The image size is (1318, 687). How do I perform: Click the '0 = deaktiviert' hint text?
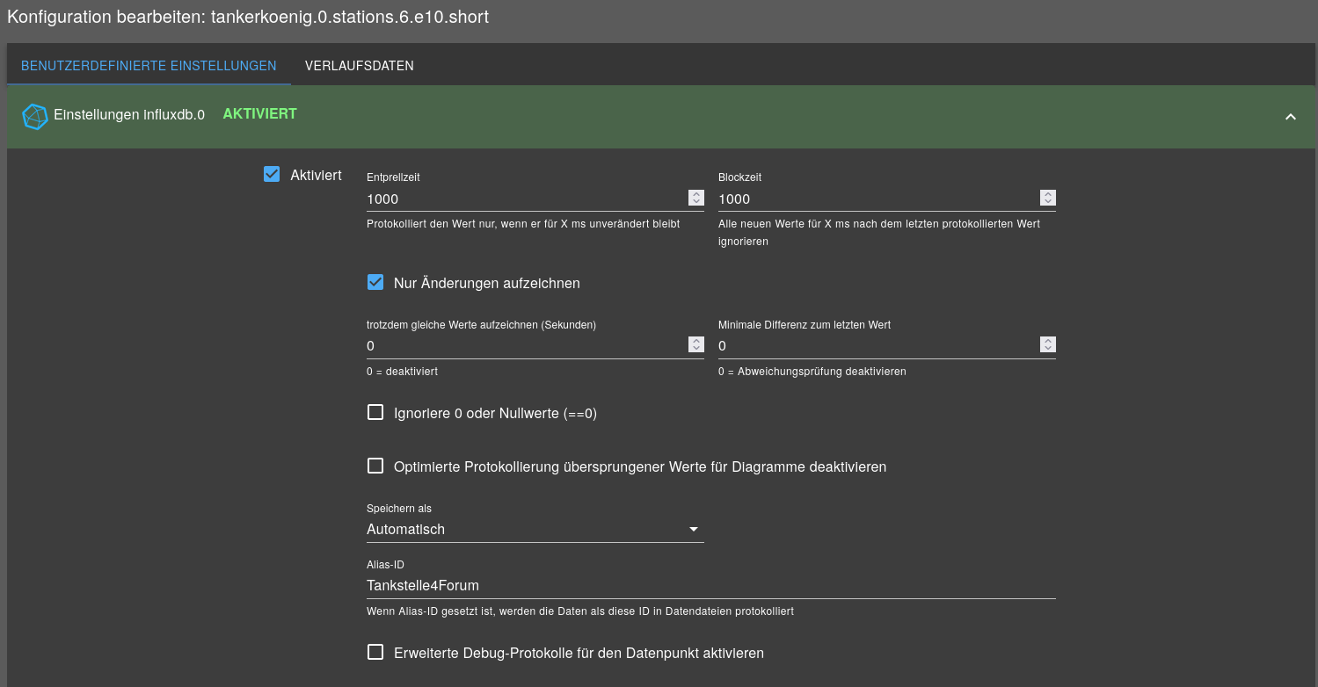pyautogui.click(x=402, y=372)
